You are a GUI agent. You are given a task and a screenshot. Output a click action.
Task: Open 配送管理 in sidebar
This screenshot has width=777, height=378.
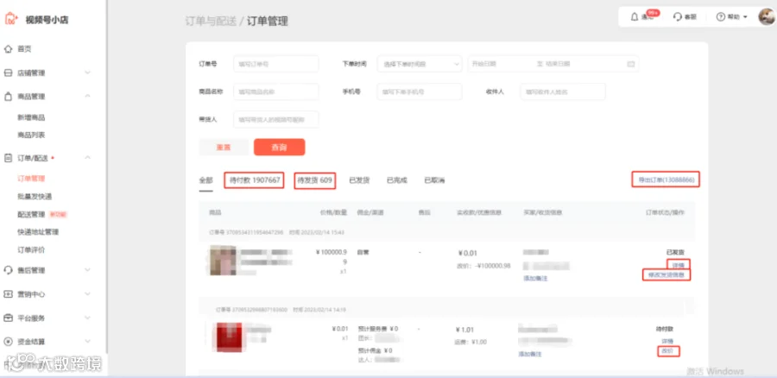(31, 214)
